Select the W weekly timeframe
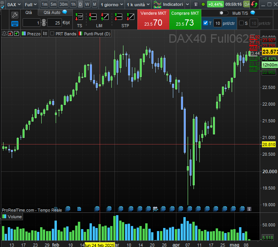 pyautogui.click(x=87, y=4)
